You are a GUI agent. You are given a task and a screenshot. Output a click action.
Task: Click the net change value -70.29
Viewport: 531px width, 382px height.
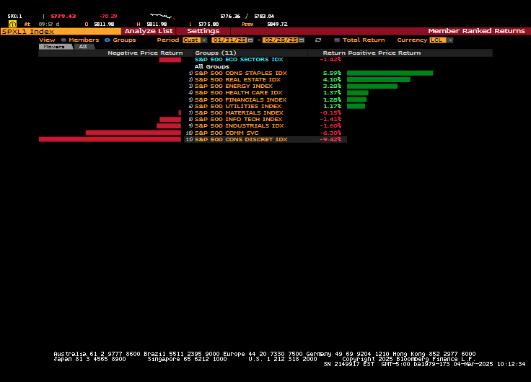pyautogui.click(x=108, y=17)
